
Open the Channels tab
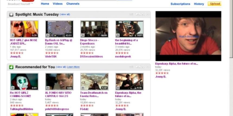pyautogui.click(x=73, y=4)
